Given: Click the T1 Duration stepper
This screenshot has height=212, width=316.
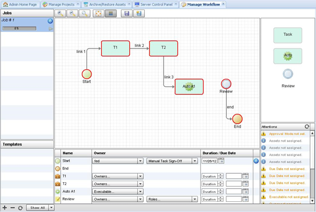Looking at the screenshot, I should pyautogui.click(x=220, y=176).
